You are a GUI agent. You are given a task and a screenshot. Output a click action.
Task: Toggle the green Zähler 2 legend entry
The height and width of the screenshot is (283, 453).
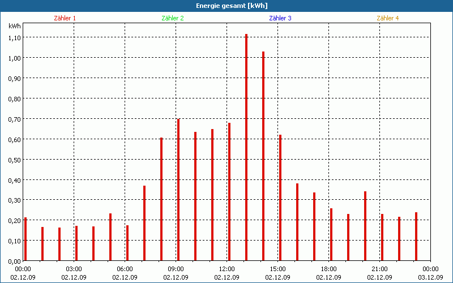[173, 18]
